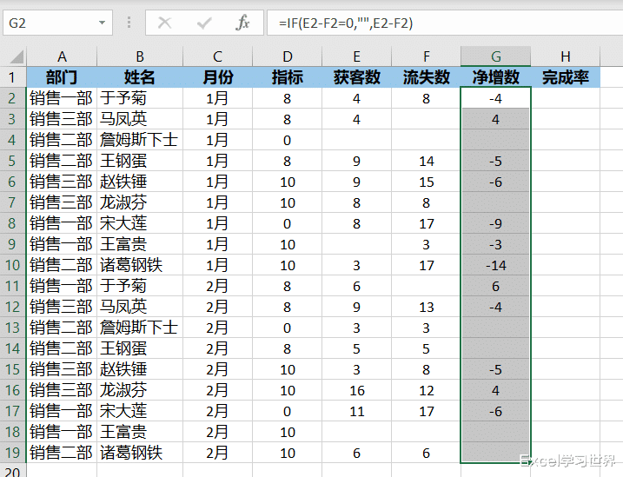Click 于予菊 in row 2
The width and height of the screenshot is (623, 477).
pyautogui.click(x=123, y=98)
